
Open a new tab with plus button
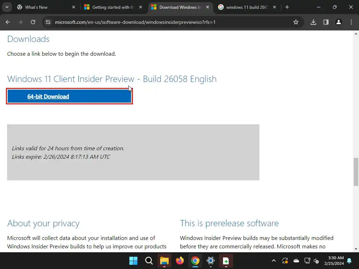[287, 7]
